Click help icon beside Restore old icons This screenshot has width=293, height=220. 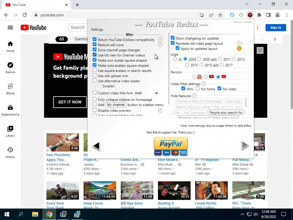[160, 45]
